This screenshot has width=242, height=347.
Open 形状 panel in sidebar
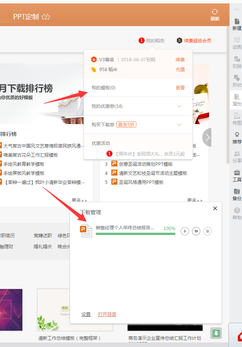click(x=237, y=81)
